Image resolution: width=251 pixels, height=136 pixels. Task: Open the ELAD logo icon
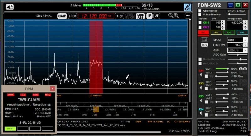point(187,7)
